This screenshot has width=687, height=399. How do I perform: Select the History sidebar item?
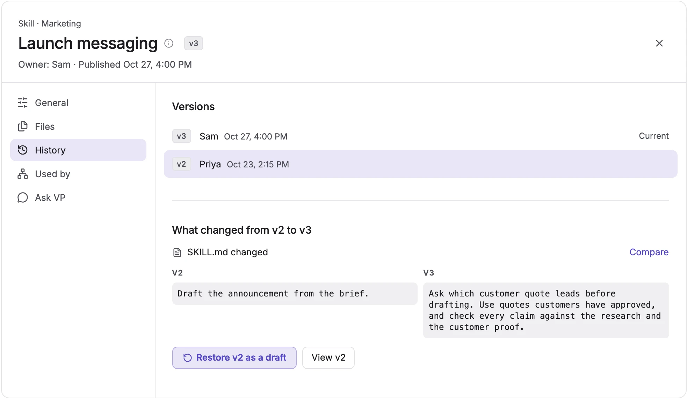pos(78,150)
